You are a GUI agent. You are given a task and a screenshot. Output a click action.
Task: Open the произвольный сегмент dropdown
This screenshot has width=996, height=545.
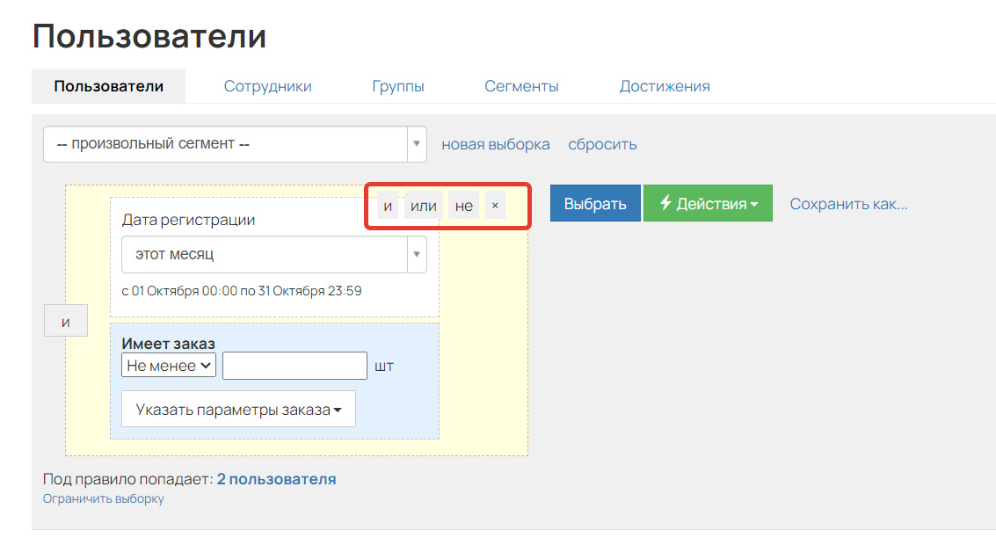(x=235, y=144)
